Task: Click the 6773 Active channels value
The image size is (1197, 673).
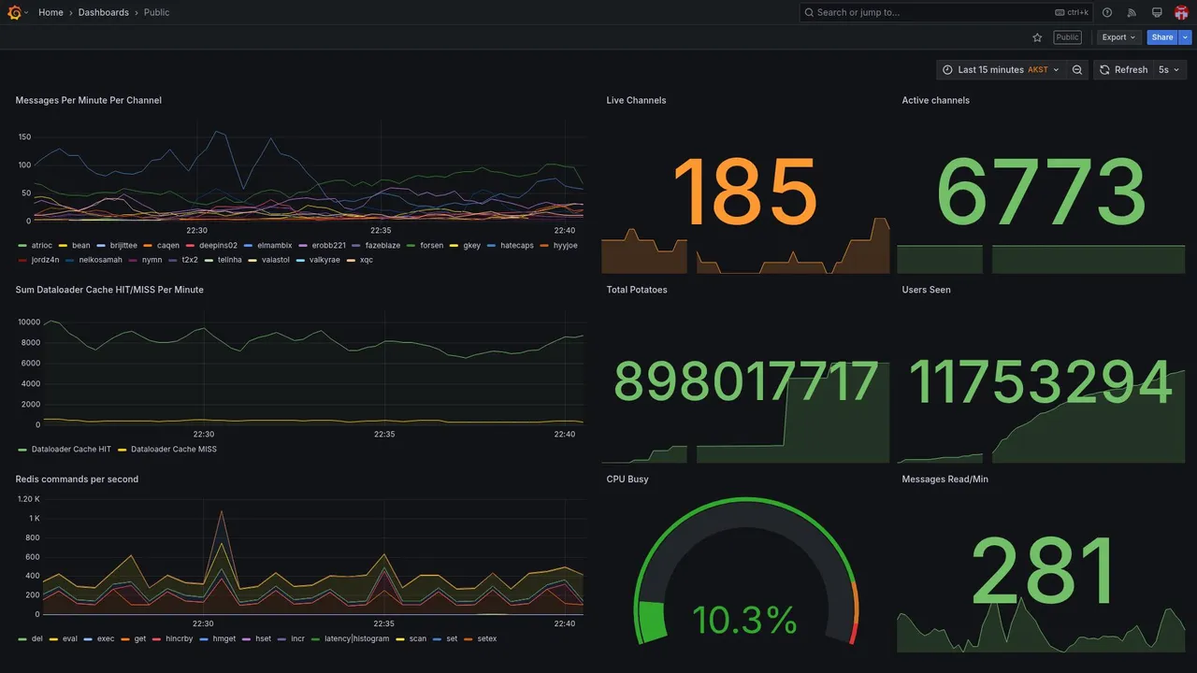Action: pyautogui.click(x=1041, y=193)
